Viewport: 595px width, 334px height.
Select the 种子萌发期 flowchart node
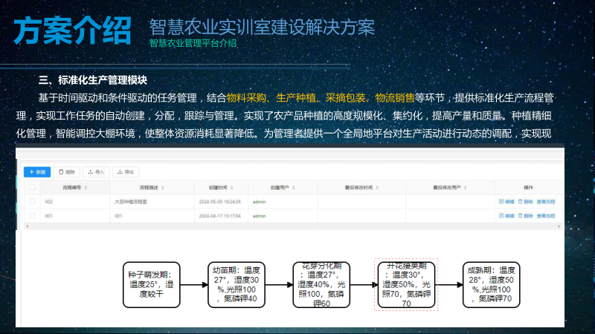click(152, 284)
